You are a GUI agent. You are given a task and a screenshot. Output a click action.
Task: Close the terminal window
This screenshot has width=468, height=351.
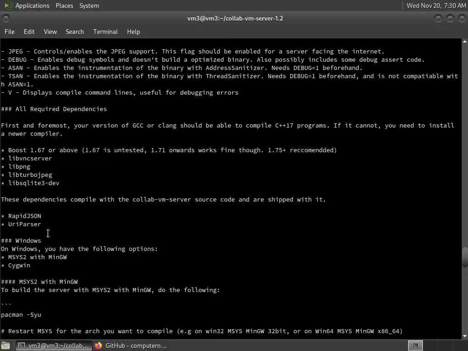(x=462, y=18)
